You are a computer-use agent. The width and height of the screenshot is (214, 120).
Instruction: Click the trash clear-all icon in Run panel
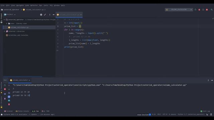pyautogui.click(x=9, y=104)
